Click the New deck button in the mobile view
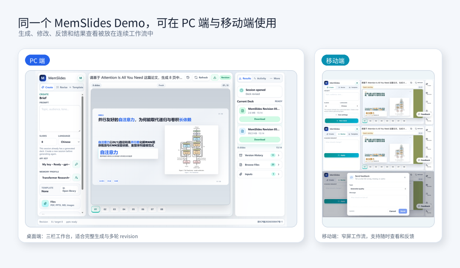460x268 pixels. 342,121
